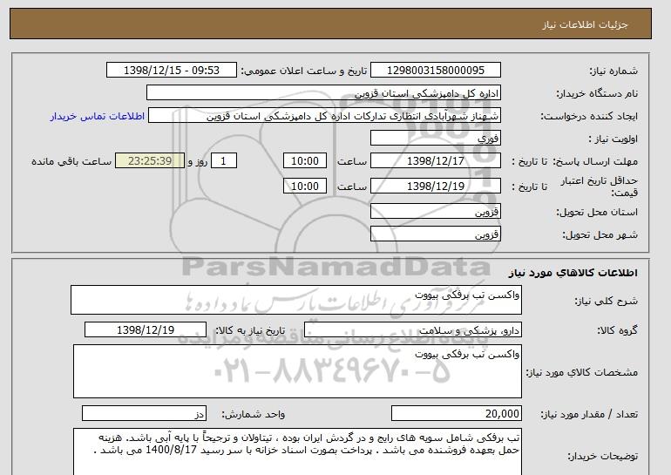Screen dimensions: 671x475
Task: Click the request creator name field
Action: coord(324,116)
